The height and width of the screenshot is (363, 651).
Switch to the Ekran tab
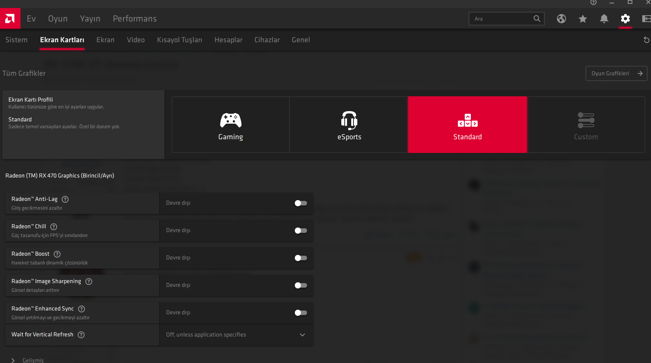click(x=106, y=40)
